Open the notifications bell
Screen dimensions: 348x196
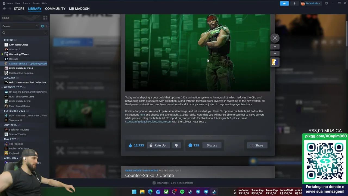point(294,4)
